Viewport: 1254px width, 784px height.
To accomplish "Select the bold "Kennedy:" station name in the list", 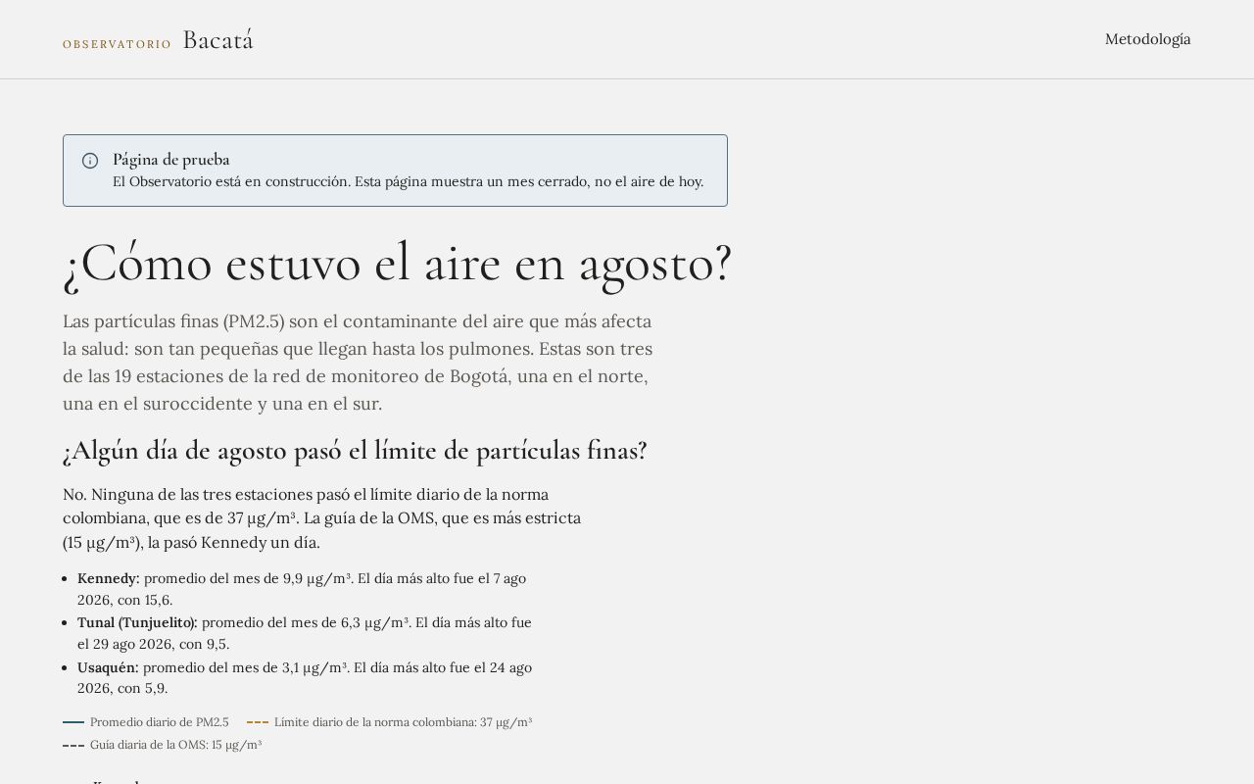I will [x=109, y=578].
